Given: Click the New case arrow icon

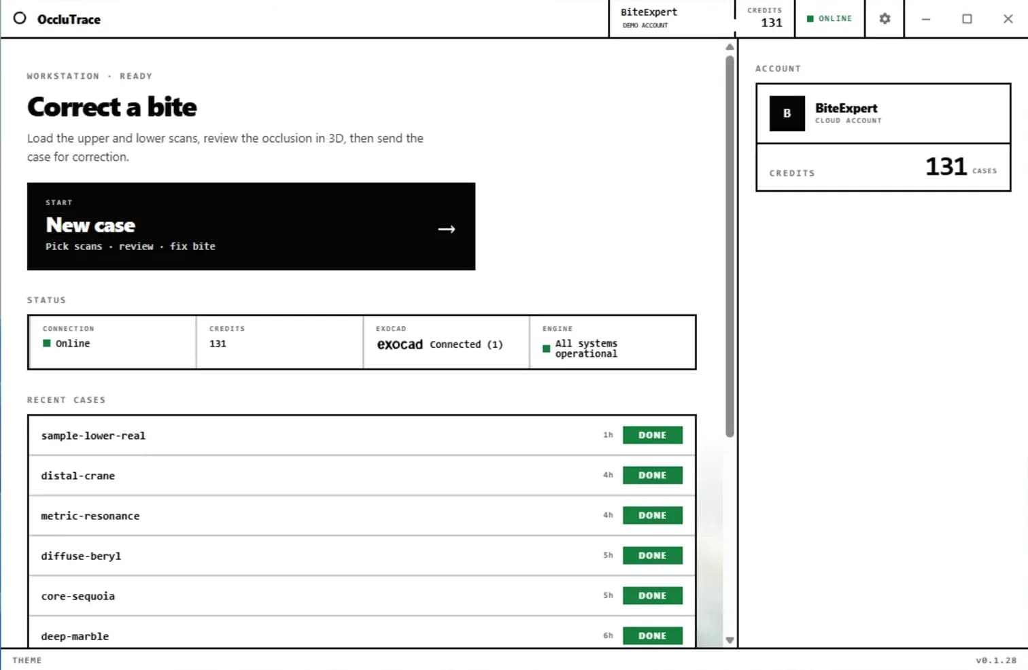Looking at the screenshot, I should [447, 229].
